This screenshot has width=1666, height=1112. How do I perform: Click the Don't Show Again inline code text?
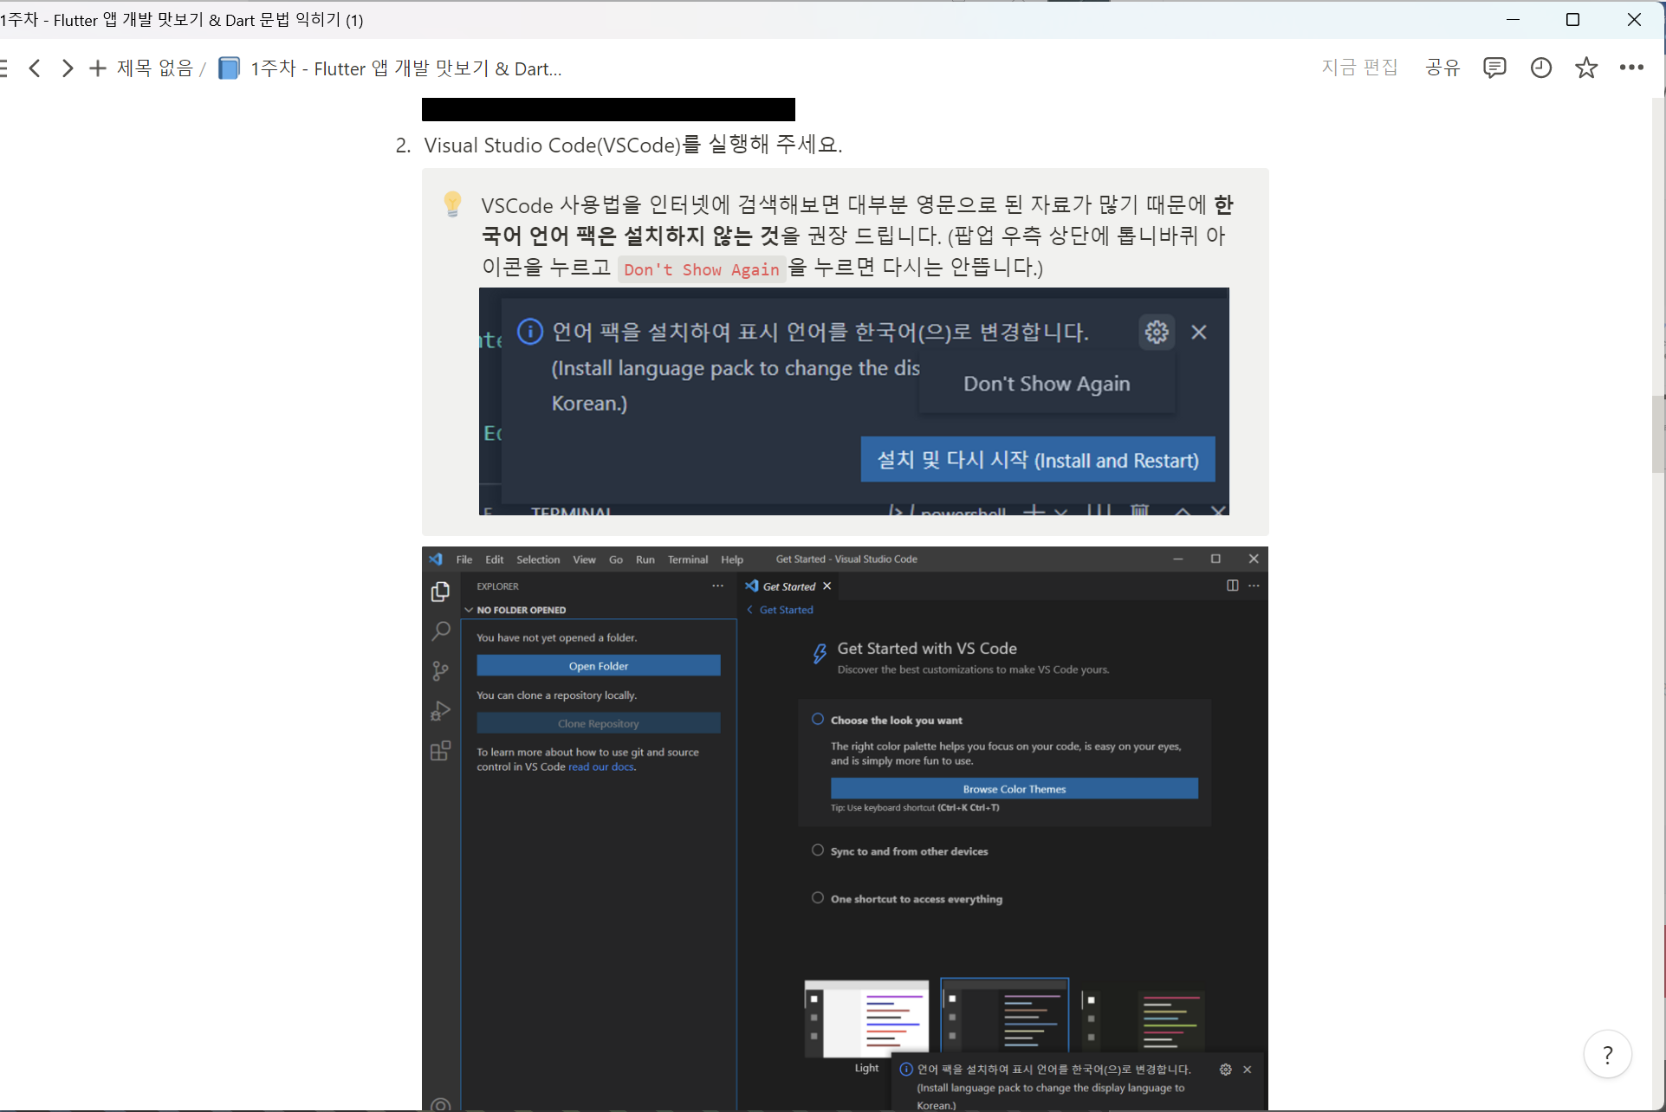point(702,269)
